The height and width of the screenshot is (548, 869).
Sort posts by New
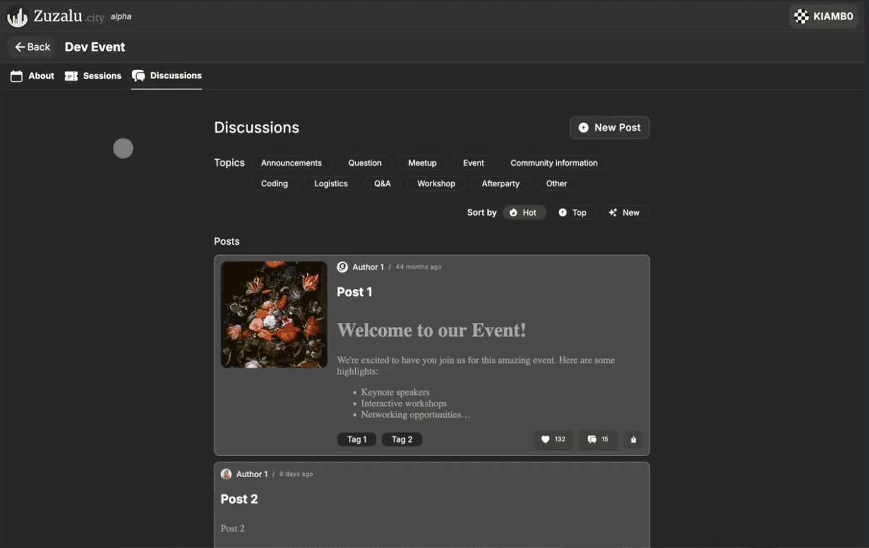(624, 213)
